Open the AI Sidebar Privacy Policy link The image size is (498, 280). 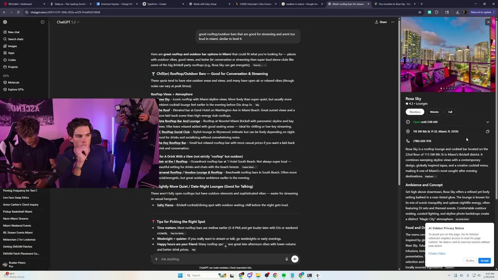click(437, 254)
